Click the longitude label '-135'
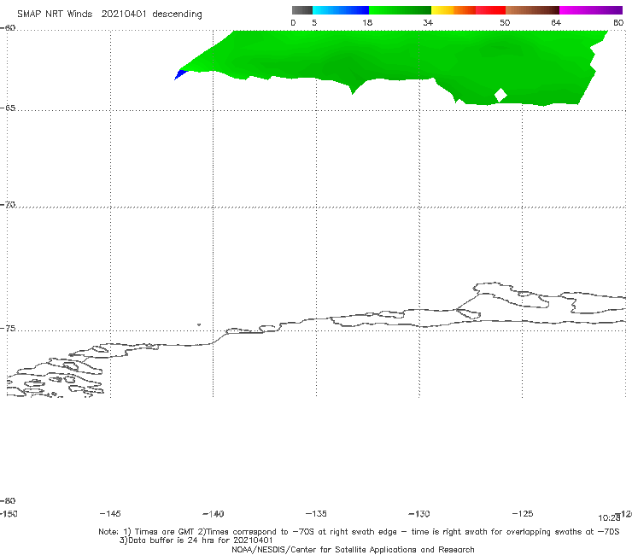632x555 pixels. click(x=316, y=513)
